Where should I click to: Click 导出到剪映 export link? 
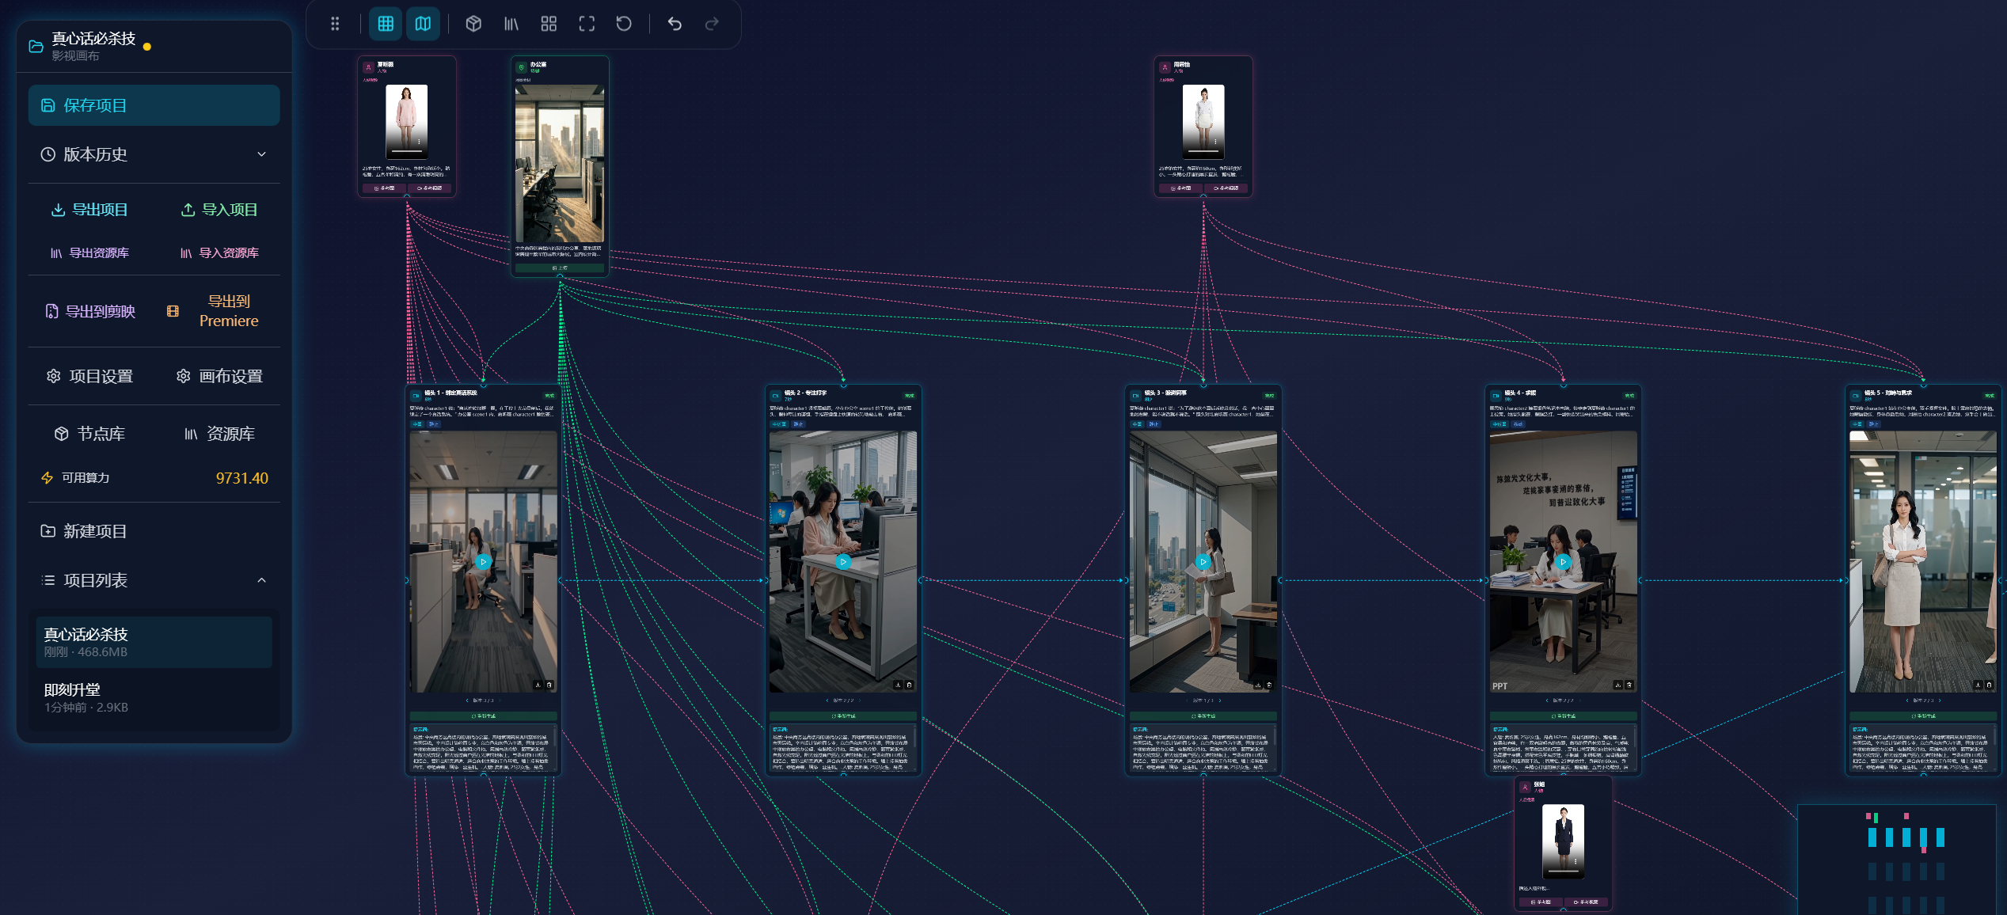(89, 311)
